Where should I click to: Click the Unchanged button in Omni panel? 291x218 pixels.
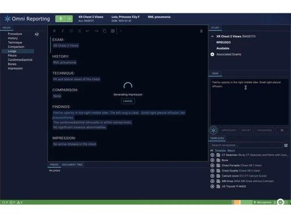click(264, 130)
